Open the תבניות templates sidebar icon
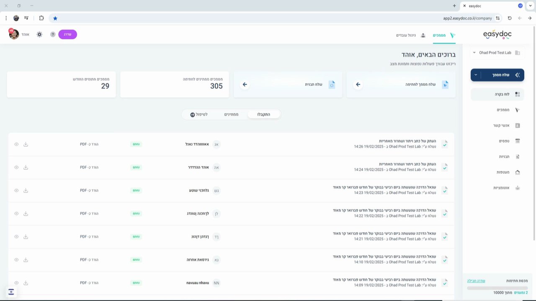Image resolution: width=536 pixels, height=301 pixels. tap(518, 157)
